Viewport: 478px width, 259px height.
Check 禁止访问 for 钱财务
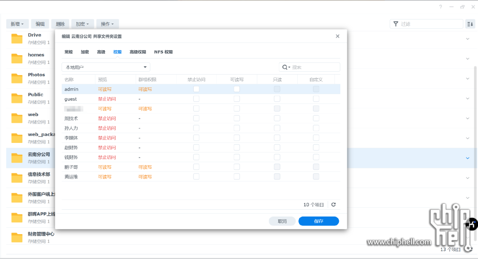(x=196, y=157)
